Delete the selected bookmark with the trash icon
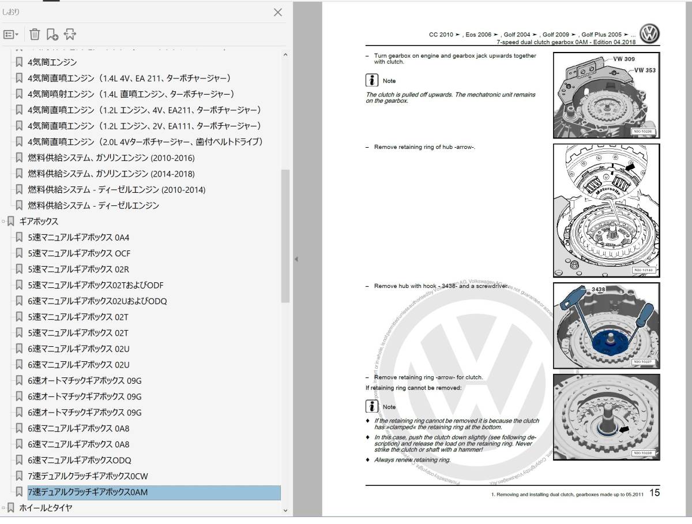Viewport: 692px width, 524px height. pyautogui.click(x=35, y=35)
